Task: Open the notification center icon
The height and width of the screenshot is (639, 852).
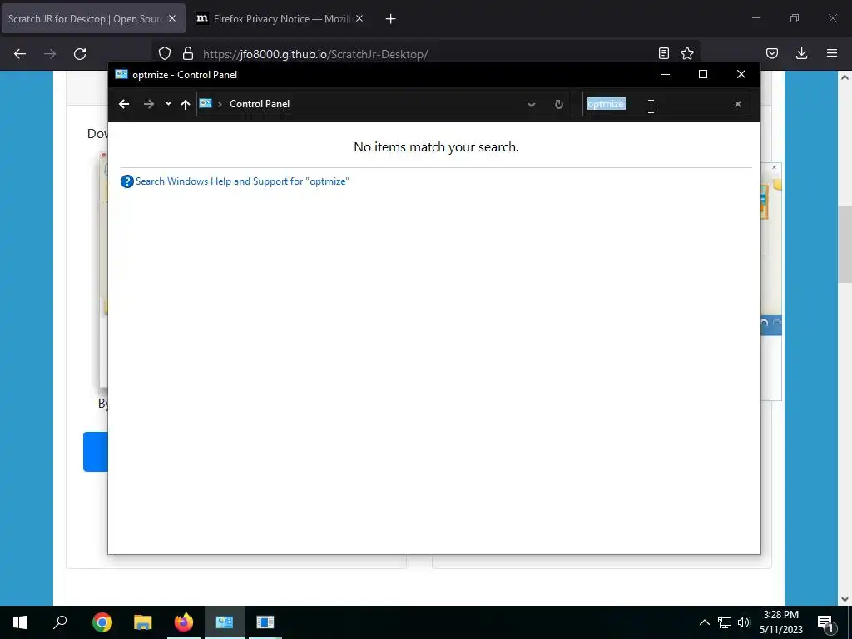Action: pyautogui.click(x=825, y=622)
